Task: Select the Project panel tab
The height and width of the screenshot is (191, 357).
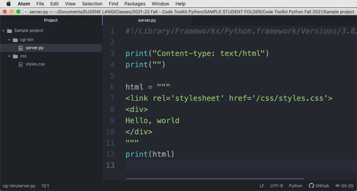Action: point(51,20)
